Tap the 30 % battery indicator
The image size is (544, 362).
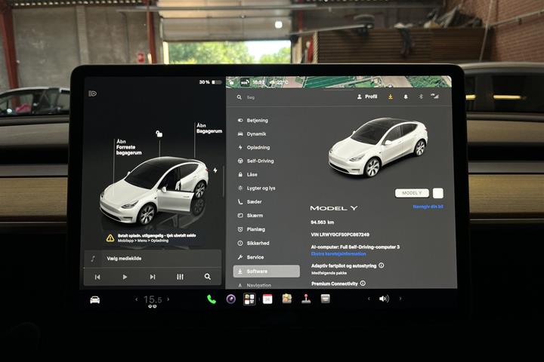click(x=210, y=82)
